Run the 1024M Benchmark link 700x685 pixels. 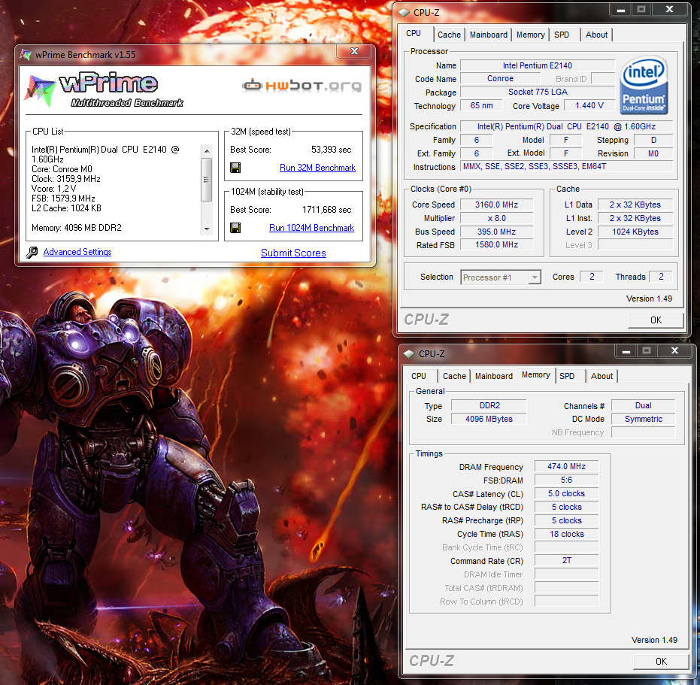coord(311,228)
